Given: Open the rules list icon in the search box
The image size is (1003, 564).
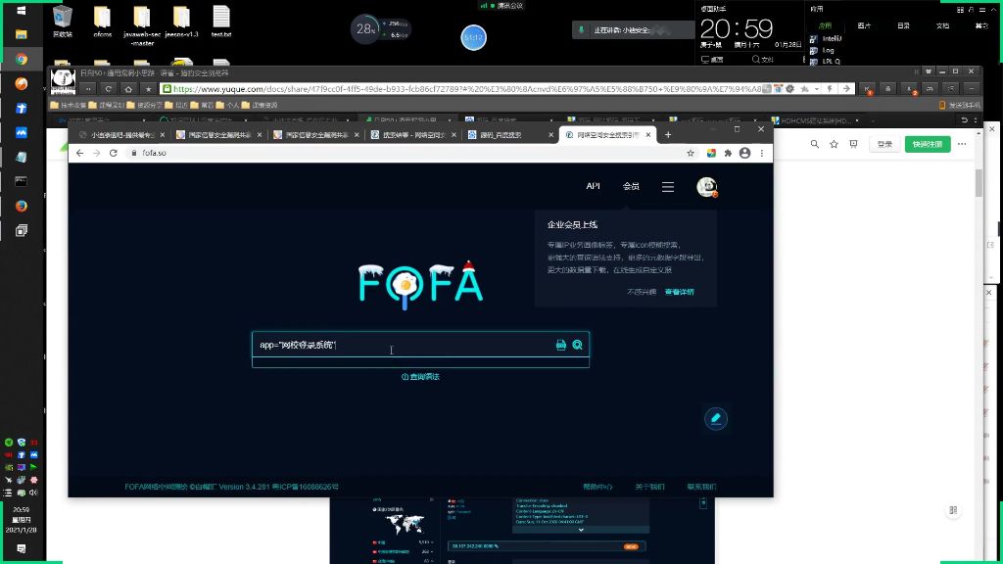Looking at the screenshot, I should [561, 345].
